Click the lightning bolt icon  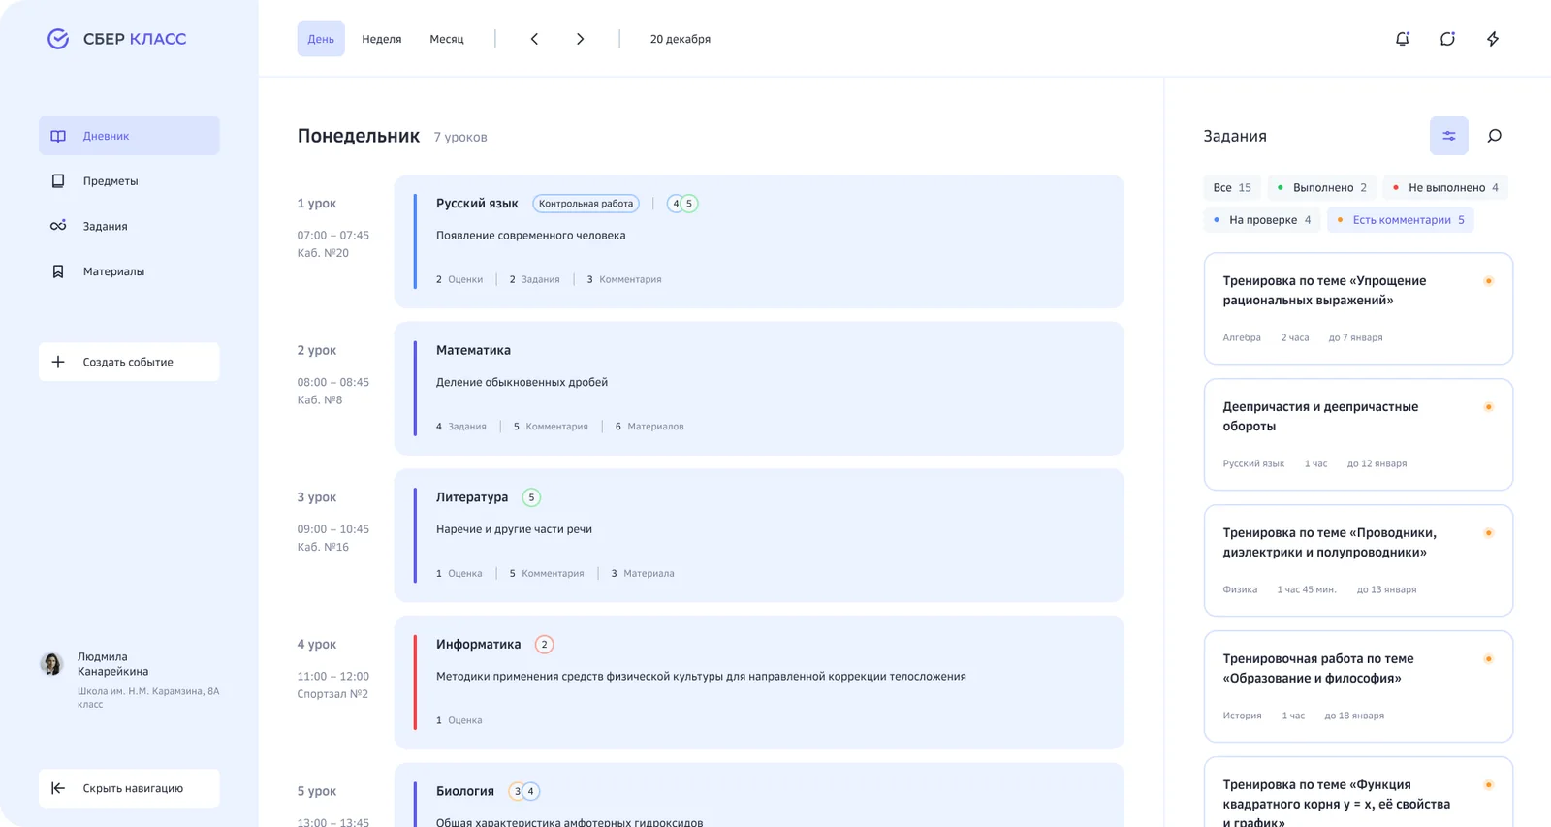click(1493, 39)
